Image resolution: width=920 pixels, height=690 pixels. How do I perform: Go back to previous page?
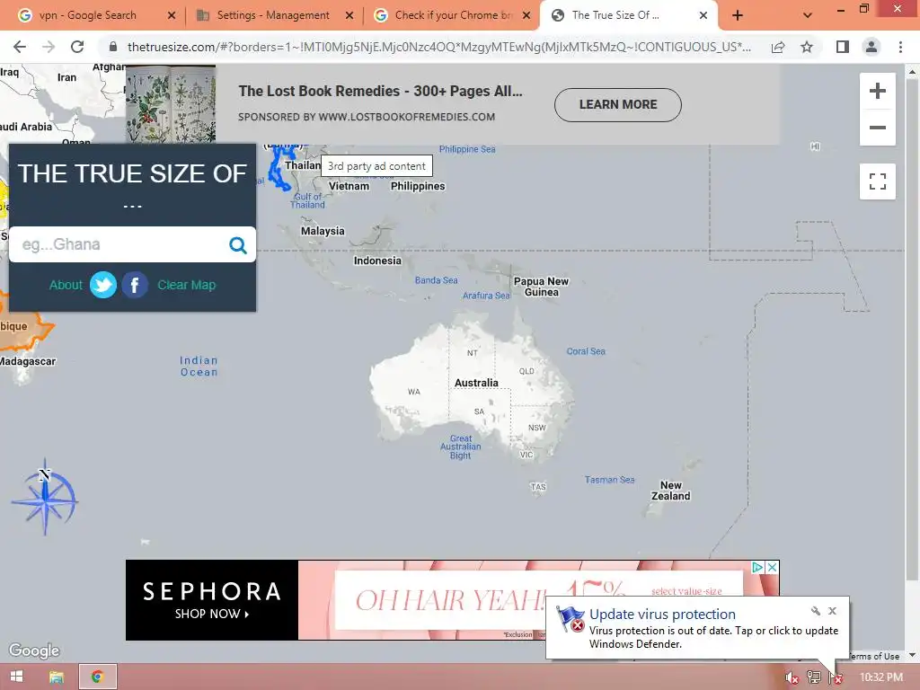click(20, 47)
